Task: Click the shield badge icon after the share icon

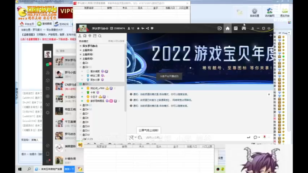Action: [152, 28]
